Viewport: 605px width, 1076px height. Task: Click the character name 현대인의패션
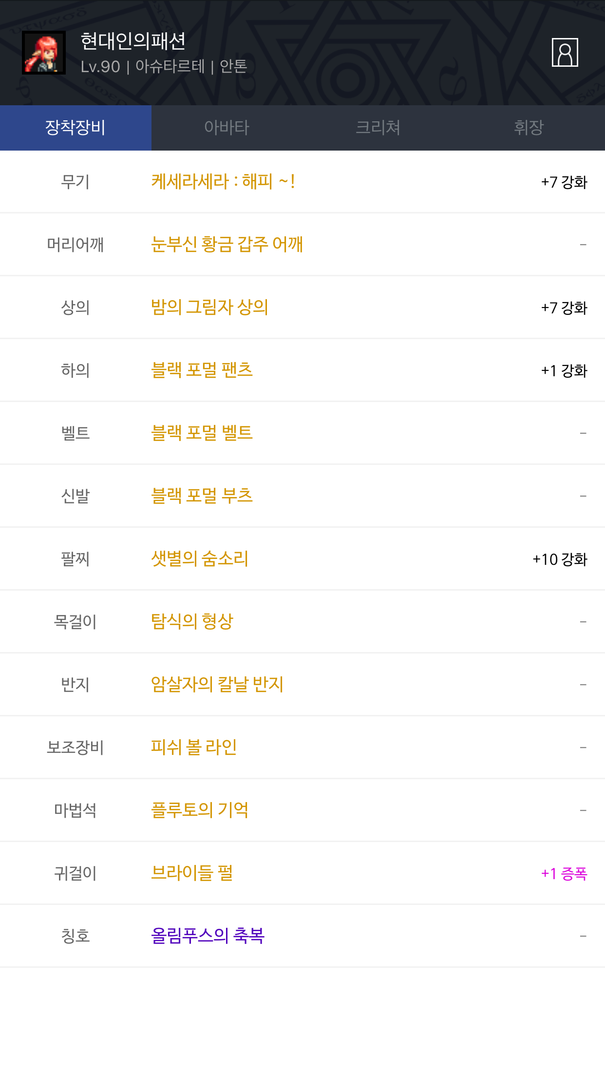[133, 41]
